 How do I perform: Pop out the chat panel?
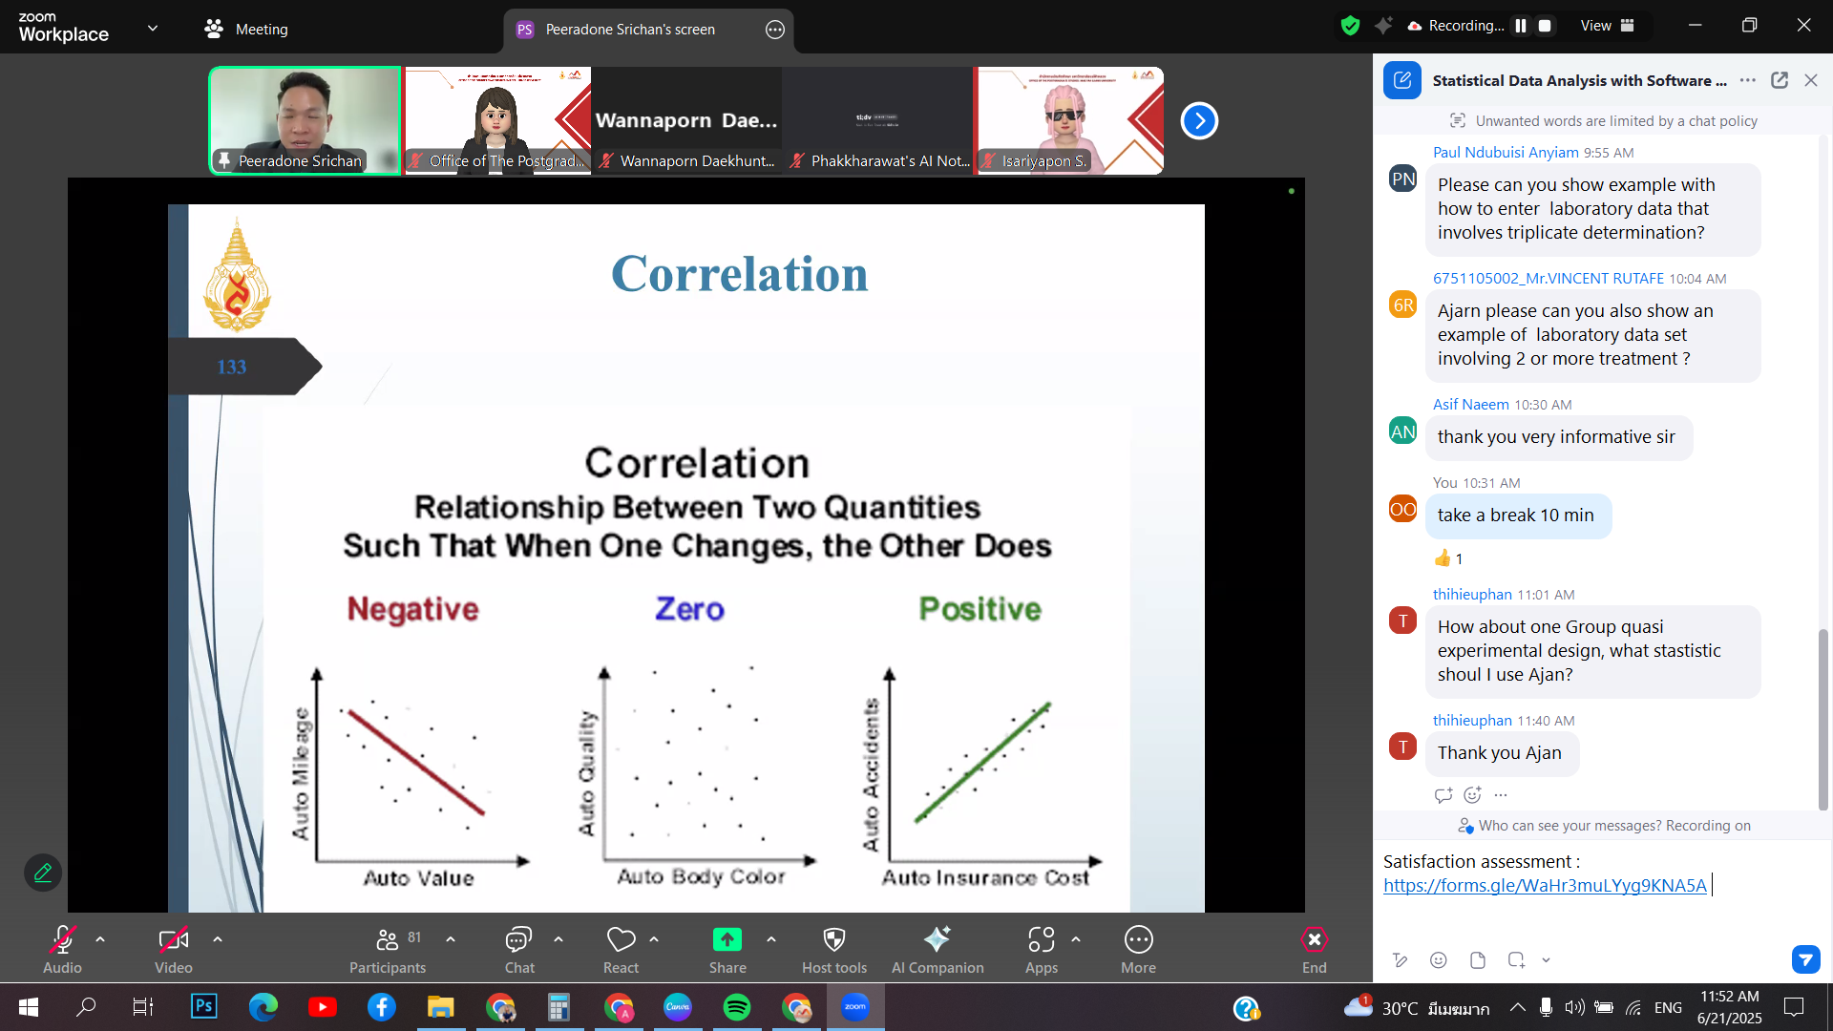[1780, 80]
